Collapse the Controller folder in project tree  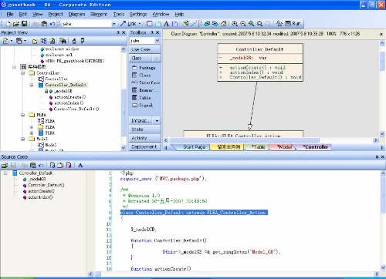[23, 73]
